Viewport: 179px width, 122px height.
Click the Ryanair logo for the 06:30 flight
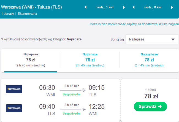(14, 89)
